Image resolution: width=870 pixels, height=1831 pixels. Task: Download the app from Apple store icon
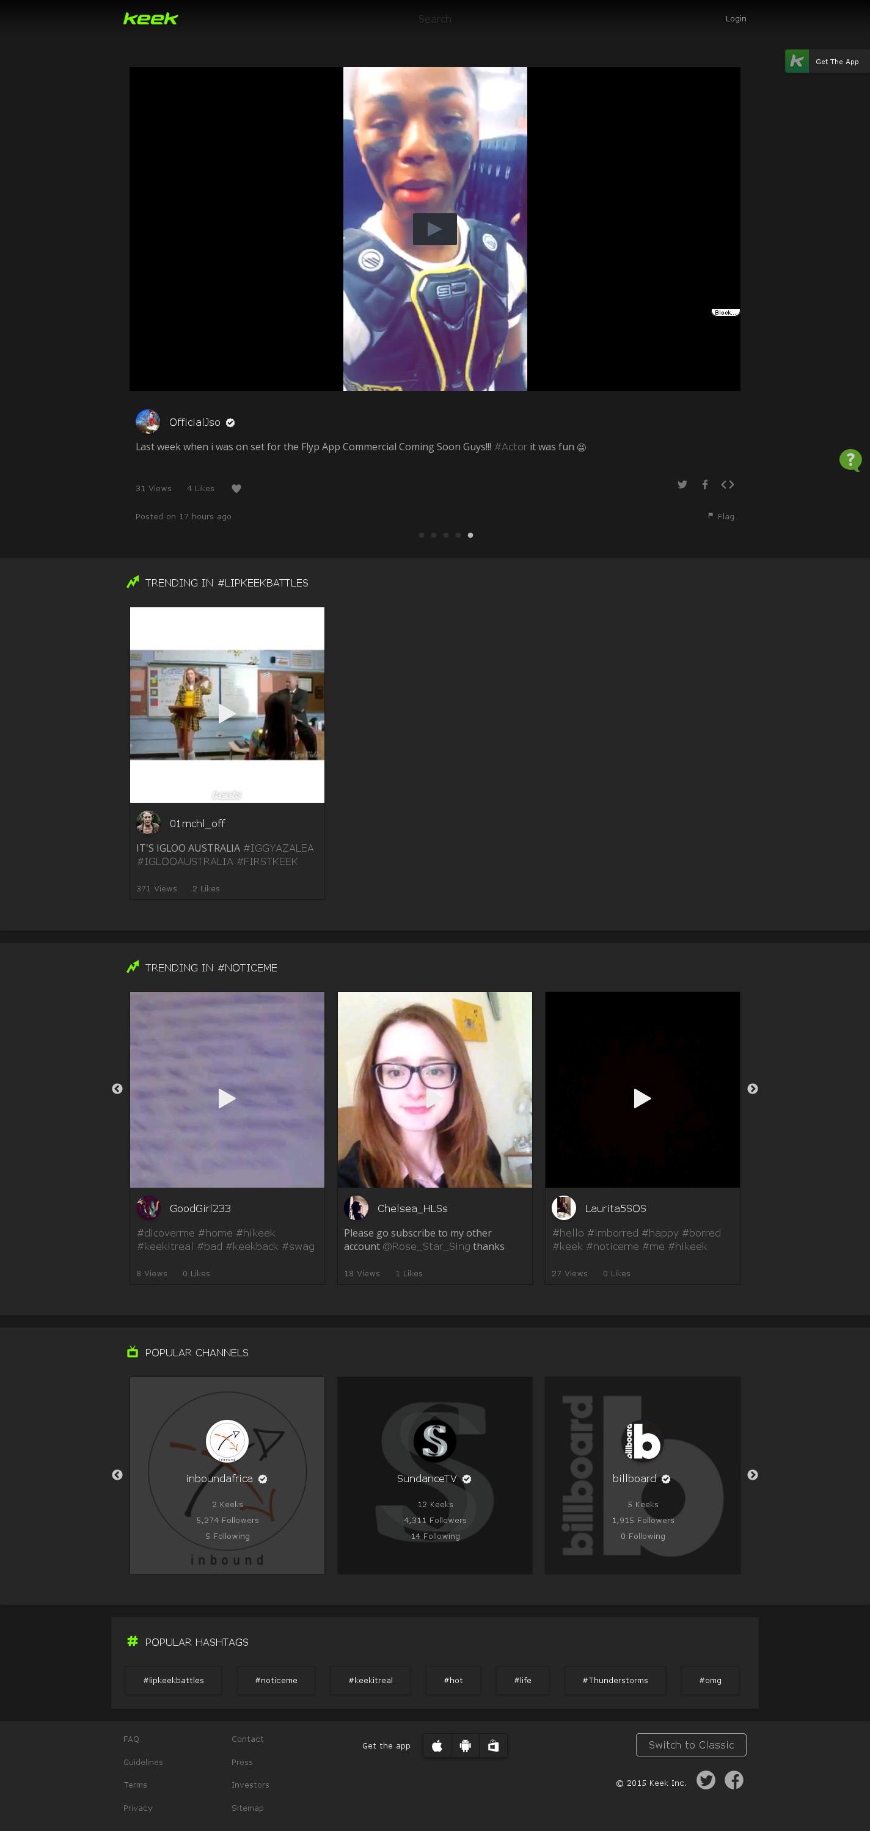click(437, 1745)
